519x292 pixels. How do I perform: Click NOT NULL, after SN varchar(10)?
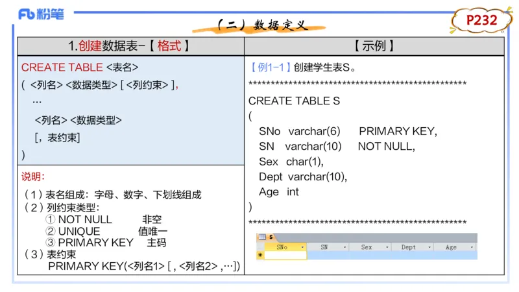[x=387, y=146]
